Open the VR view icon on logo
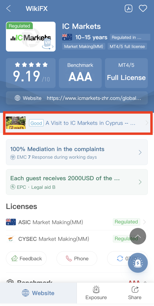154x306 pixels. pos(47,44)
